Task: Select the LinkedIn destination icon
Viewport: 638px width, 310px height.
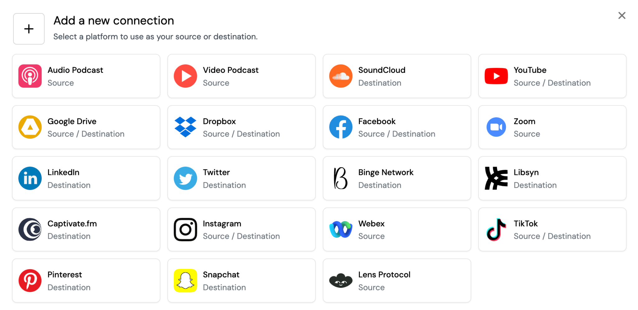Action: [x=30, y=178]
